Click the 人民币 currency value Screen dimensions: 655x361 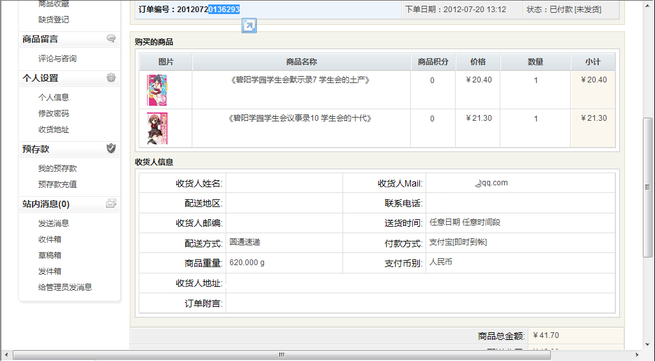point(441,262)
